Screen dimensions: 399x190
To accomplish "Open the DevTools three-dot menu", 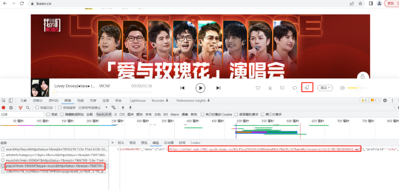I will pyautogui.click(x=392, y=101).
